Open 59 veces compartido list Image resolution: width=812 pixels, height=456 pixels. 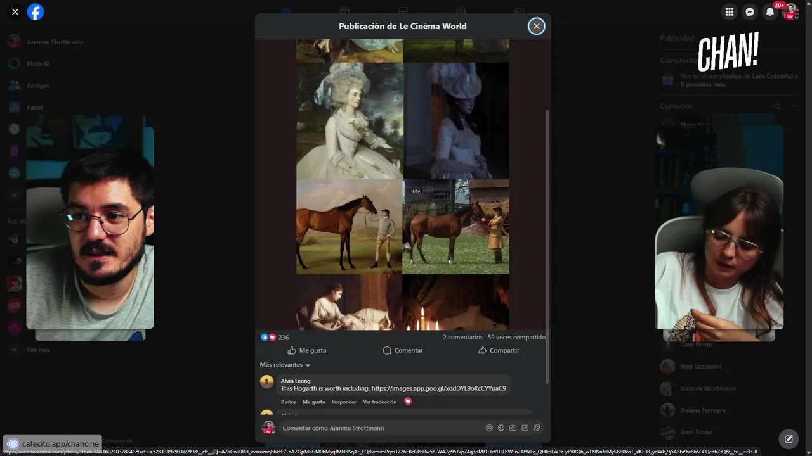[516, 338]
